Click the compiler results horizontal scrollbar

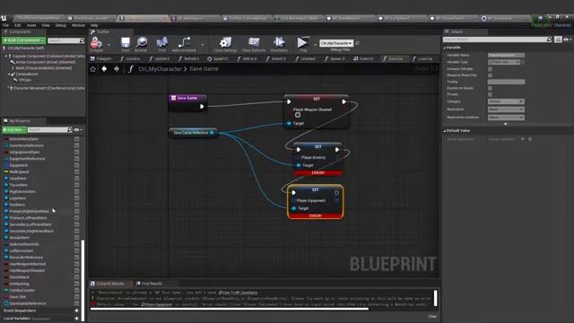coord(230,309)
